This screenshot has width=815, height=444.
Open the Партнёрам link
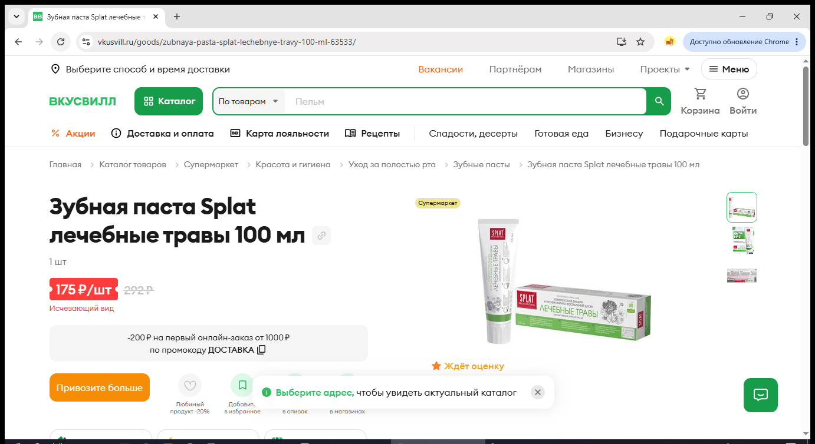pos(515,69)
